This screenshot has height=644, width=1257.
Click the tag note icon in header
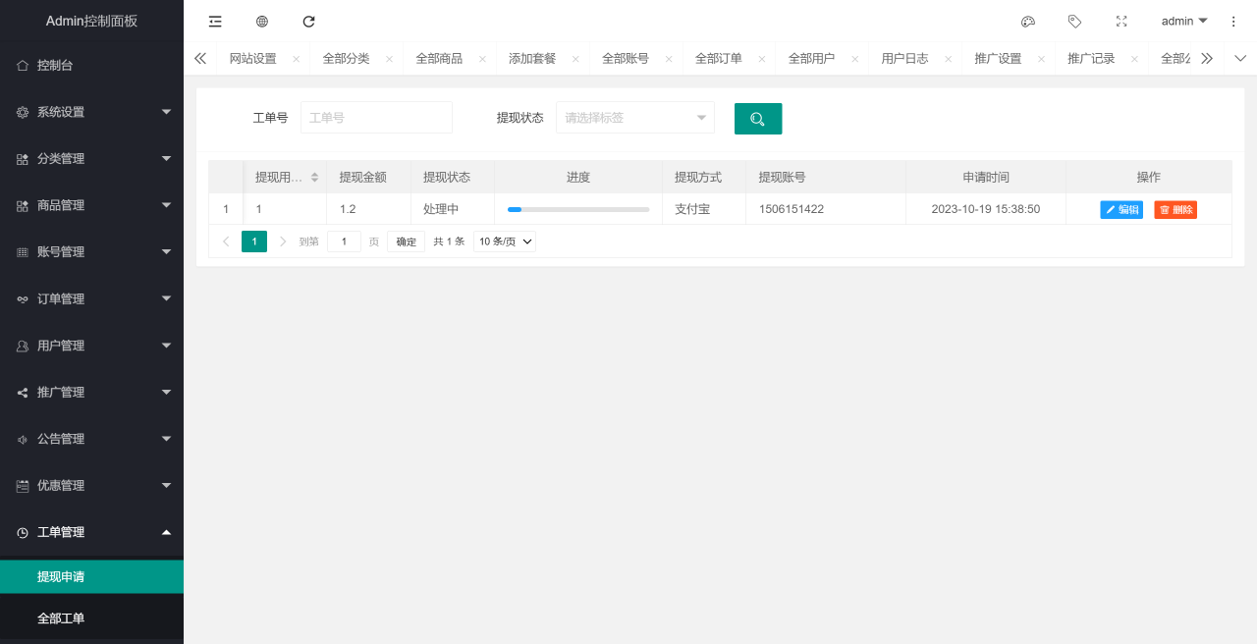click(1074, 22)
